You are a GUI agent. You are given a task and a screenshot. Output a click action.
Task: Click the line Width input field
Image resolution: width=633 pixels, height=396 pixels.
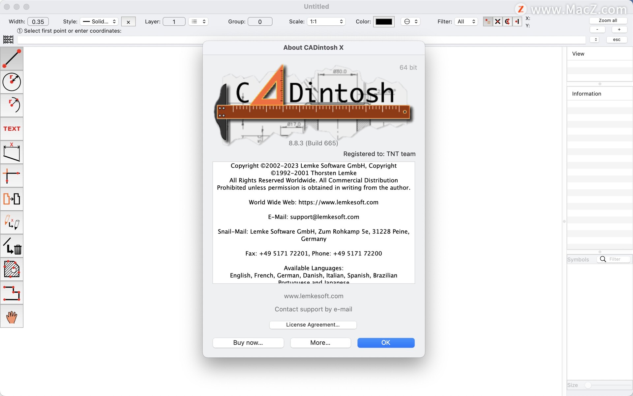pos(38,22)
